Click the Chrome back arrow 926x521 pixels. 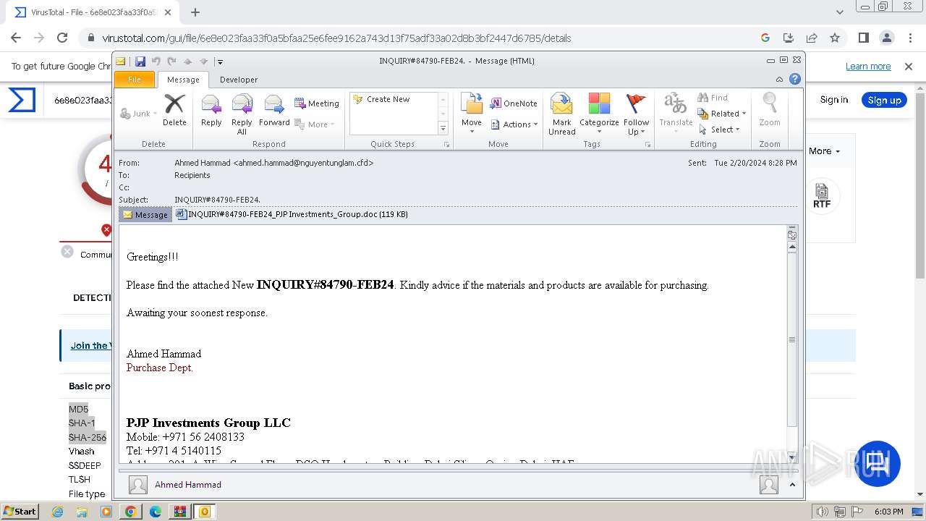16,38
